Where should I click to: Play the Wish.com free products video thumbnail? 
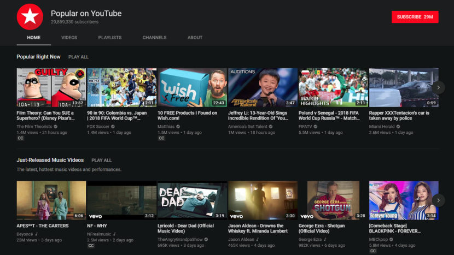click(192, 87)
